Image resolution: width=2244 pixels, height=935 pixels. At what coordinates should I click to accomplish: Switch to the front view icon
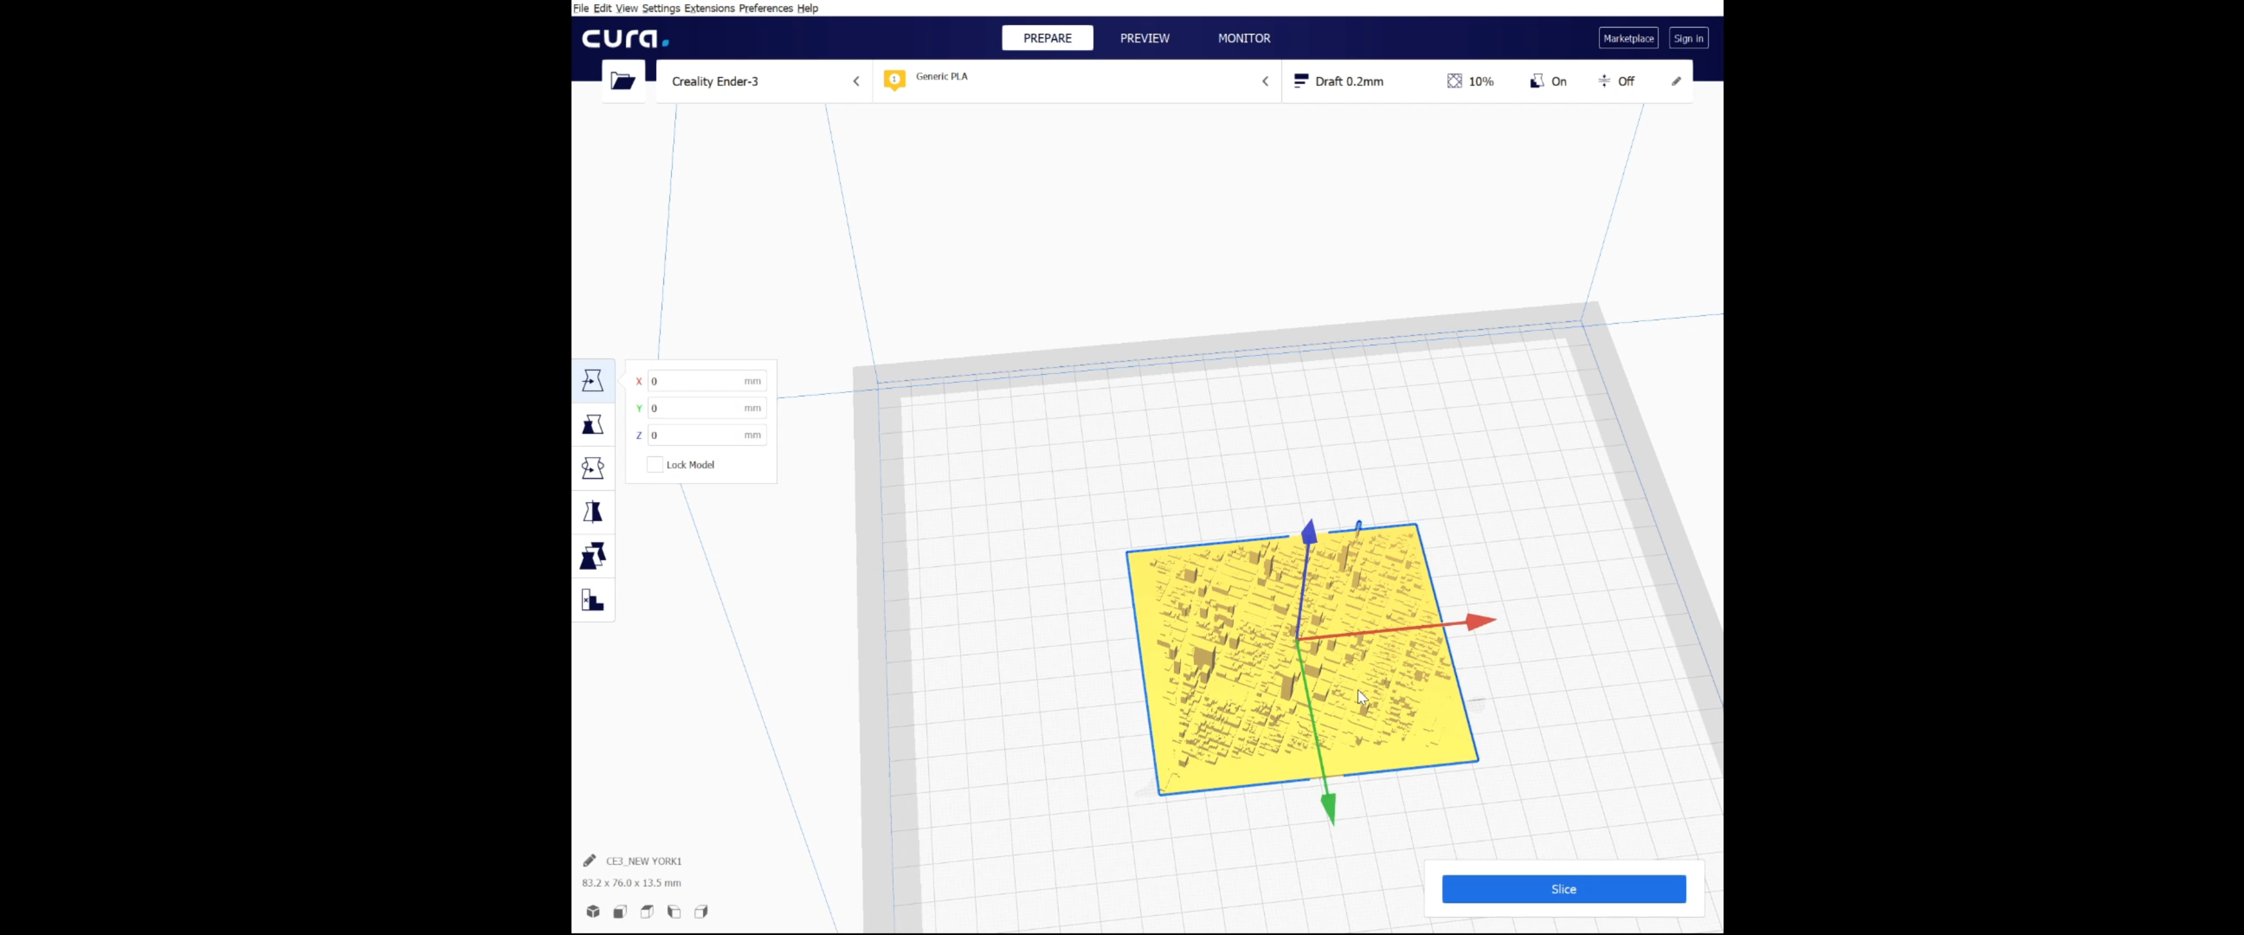coord(620,912)
